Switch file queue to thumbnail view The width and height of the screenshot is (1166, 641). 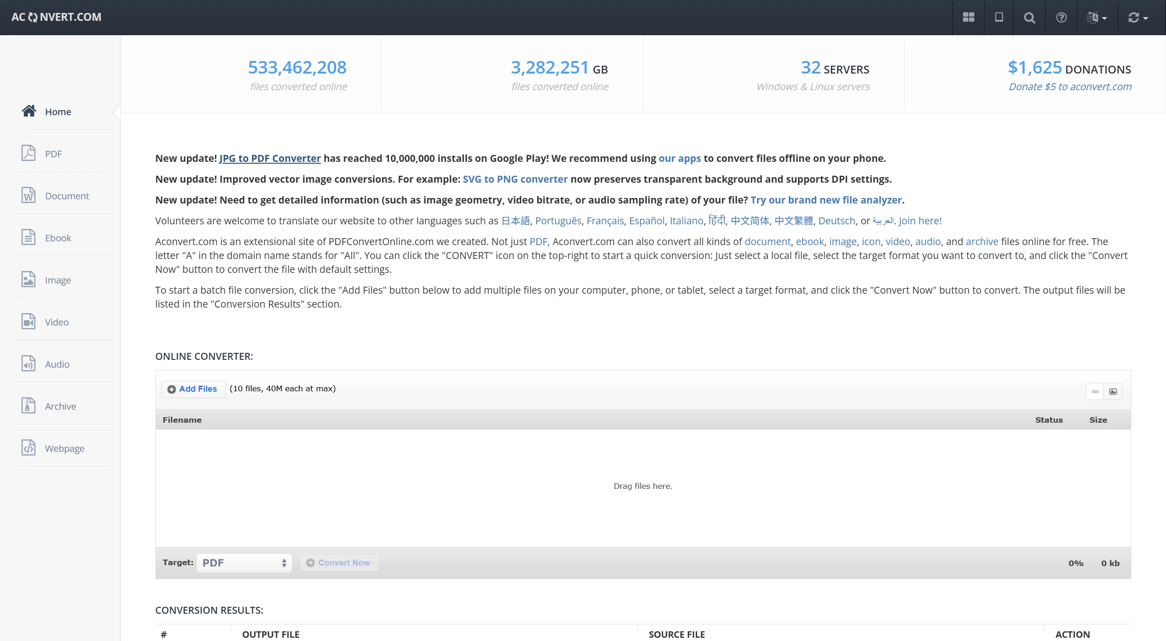(1113, 392)
